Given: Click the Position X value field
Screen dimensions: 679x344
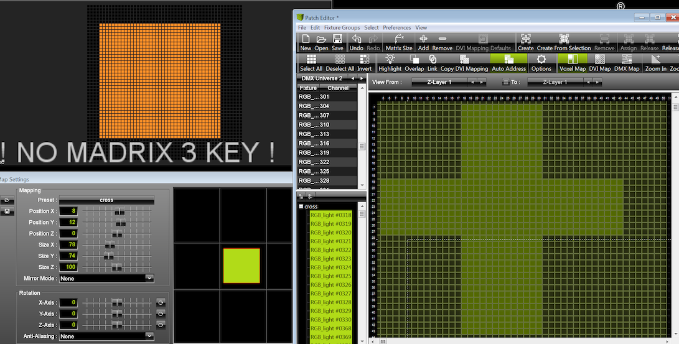Looking at the screenshot, I should coord(68,211).
